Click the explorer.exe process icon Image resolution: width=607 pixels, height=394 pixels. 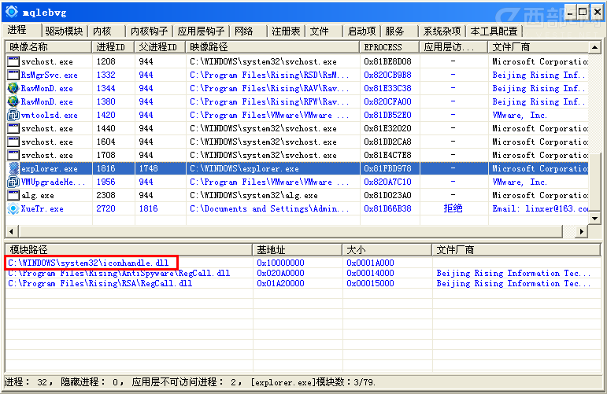[x=13, y=168]
